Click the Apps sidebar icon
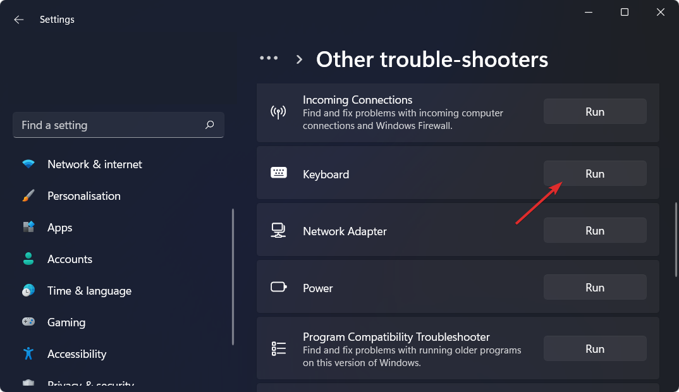 pos(28,228)
